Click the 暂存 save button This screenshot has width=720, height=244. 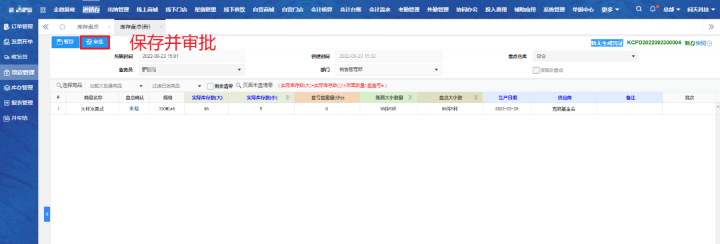[x=65, y=42]
